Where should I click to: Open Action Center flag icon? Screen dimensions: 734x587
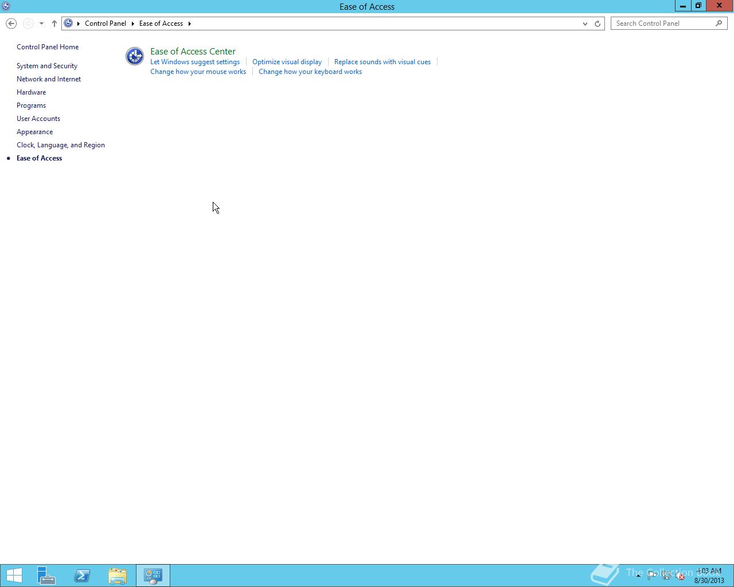click(652, 576)
